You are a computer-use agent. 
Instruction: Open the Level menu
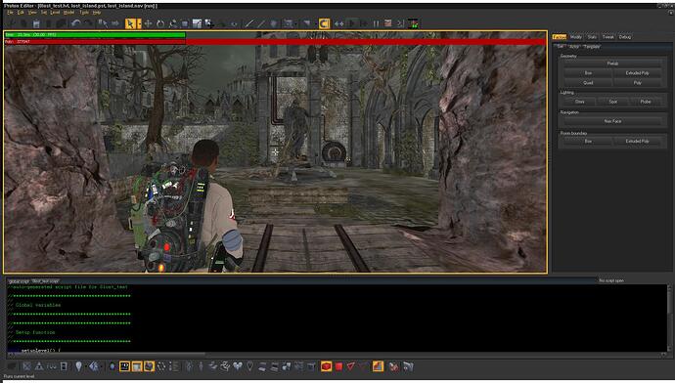tap(55, 13)
